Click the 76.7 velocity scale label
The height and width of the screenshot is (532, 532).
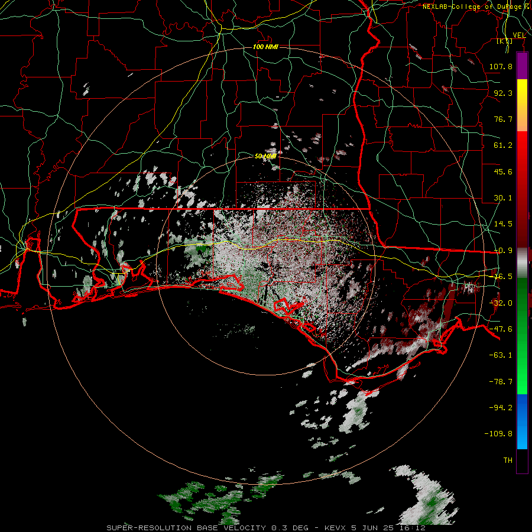(x=503, y=119)
